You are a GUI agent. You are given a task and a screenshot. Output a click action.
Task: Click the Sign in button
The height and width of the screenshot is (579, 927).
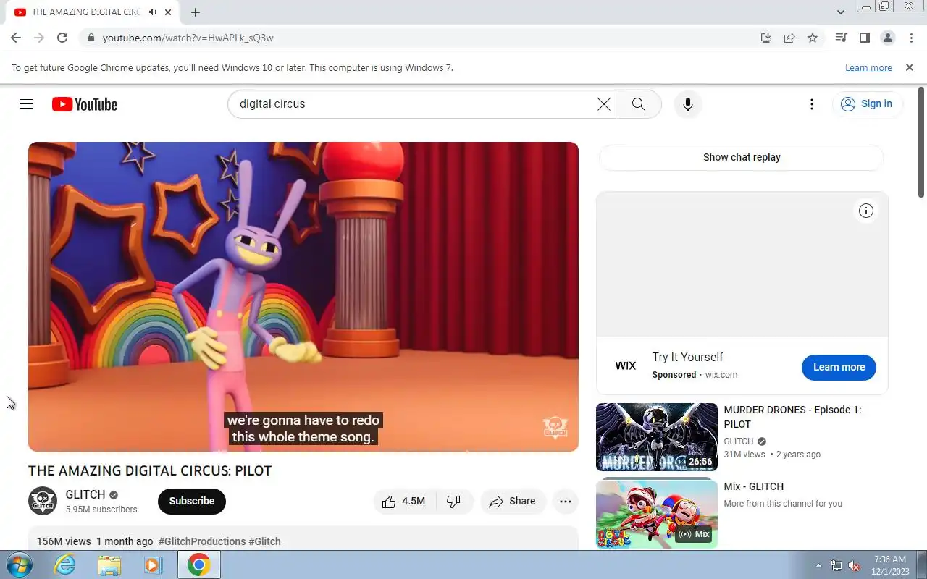click(x=867, y=104)
